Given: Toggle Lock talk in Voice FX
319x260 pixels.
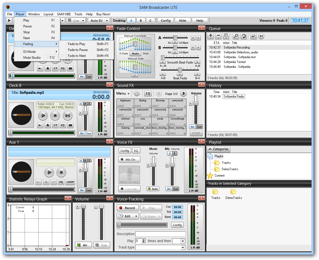Looking at the screenshot, I should tap(129, 189).
